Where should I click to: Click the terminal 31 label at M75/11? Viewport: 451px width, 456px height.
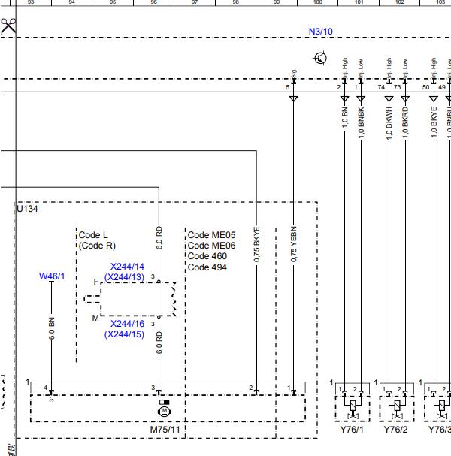[52, 400]
